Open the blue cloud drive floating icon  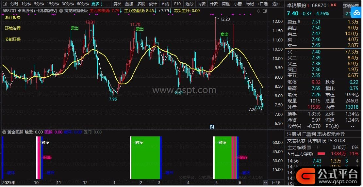357,13
